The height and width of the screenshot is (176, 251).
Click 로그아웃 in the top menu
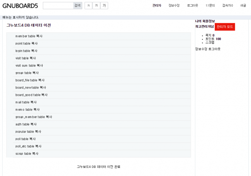[x=193, y=6]
